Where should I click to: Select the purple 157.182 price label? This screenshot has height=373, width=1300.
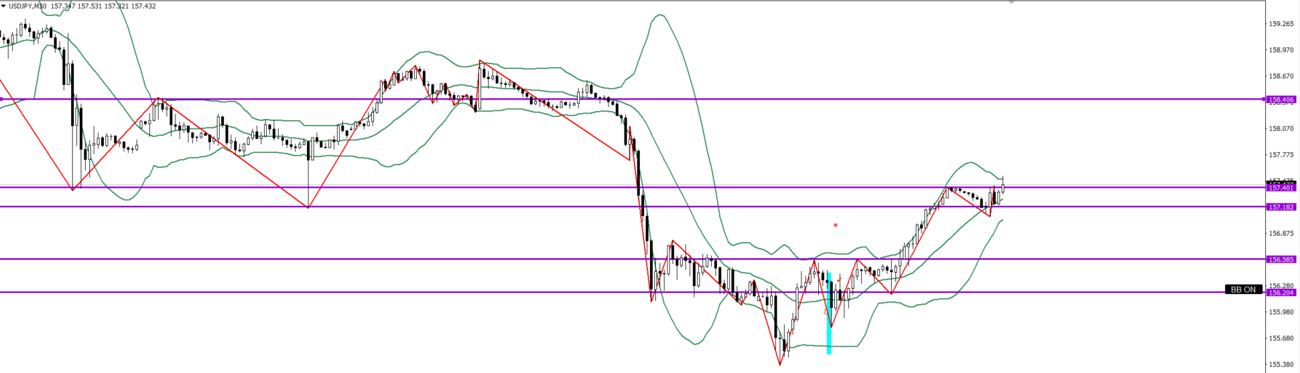click(x=1281, y=207)
